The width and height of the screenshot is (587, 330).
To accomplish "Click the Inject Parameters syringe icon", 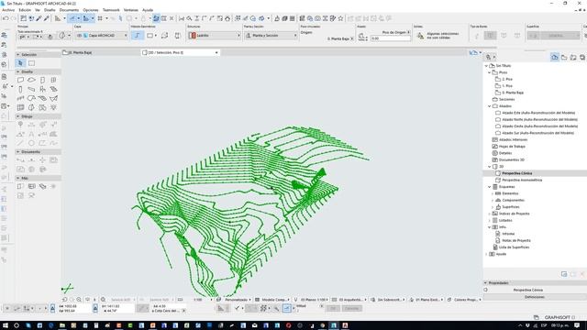I will [x=47, y=18].
